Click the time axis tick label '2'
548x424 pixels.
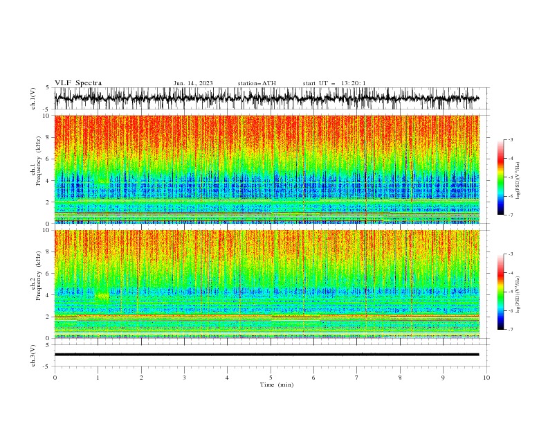pos(141,378)
